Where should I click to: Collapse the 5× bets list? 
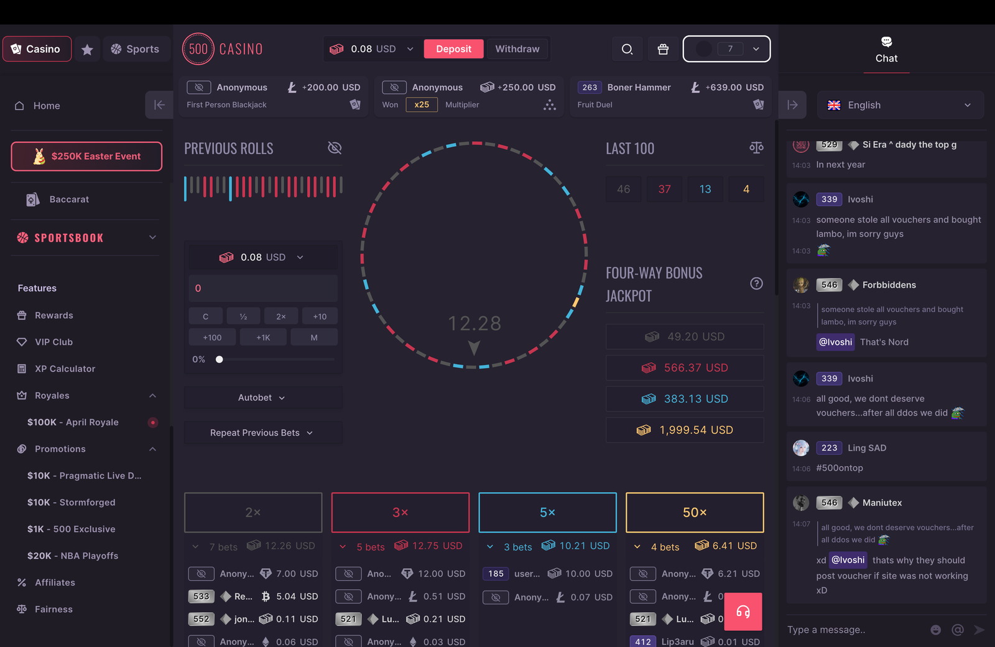pyautogui.click(x=490, y=547)
